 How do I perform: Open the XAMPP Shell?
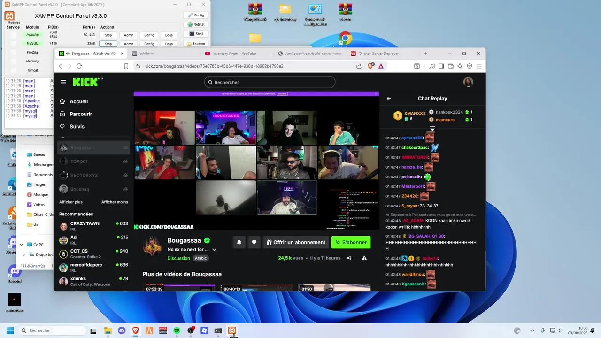click(196, 34)
